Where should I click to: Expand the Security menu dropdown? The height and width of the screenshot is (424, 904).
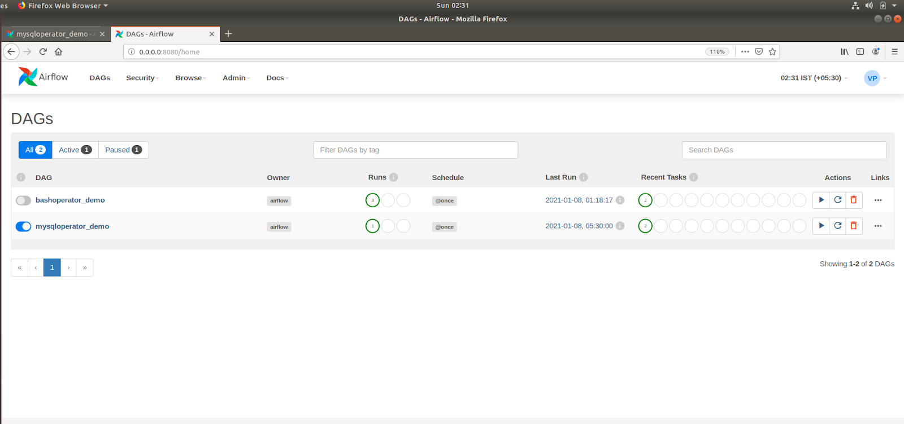(142, 78)
